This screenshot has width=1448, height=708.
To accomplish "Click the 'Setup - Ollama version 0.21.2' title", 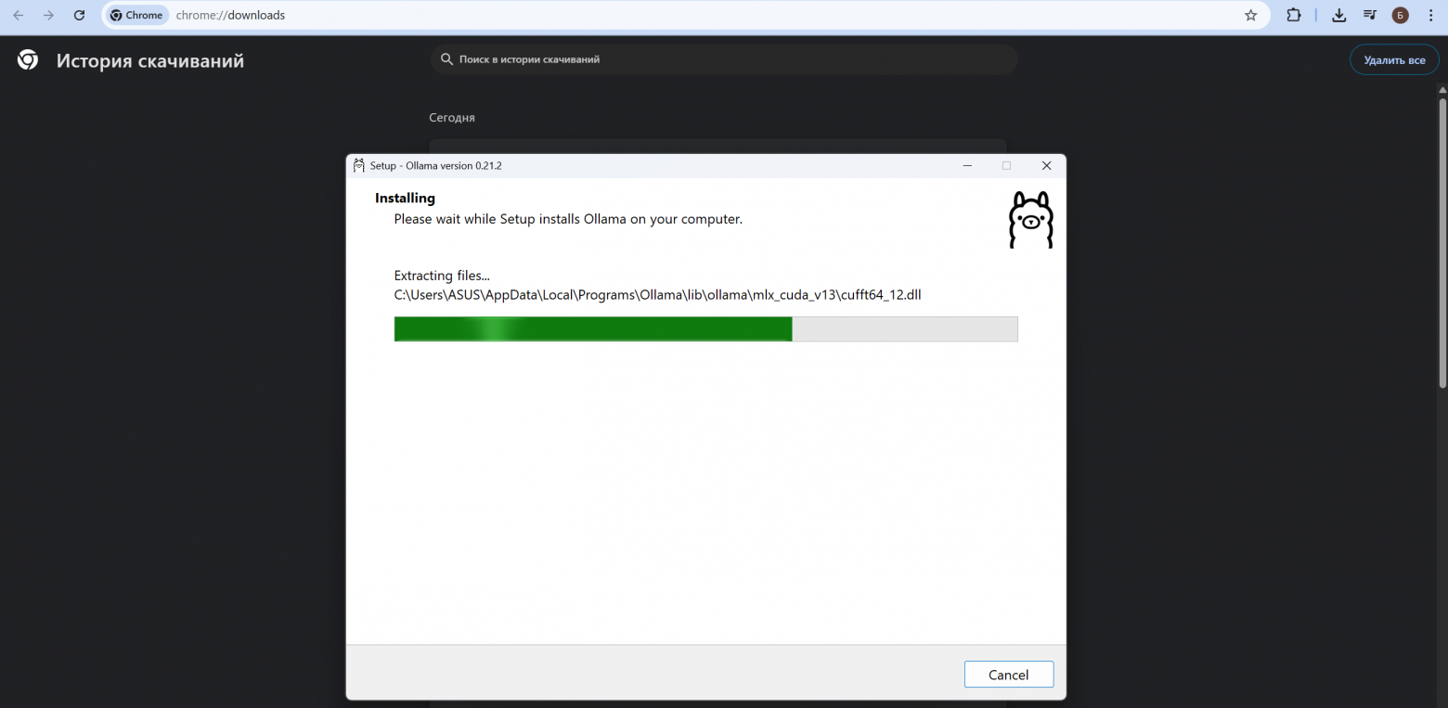I will pyautogui.click(x=435, y=165).
